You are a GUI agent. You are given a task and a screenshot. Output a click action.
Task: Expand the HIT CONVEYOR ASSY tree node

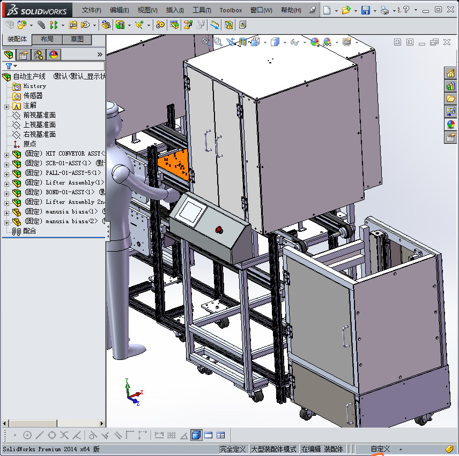click(x=6, y=154)
